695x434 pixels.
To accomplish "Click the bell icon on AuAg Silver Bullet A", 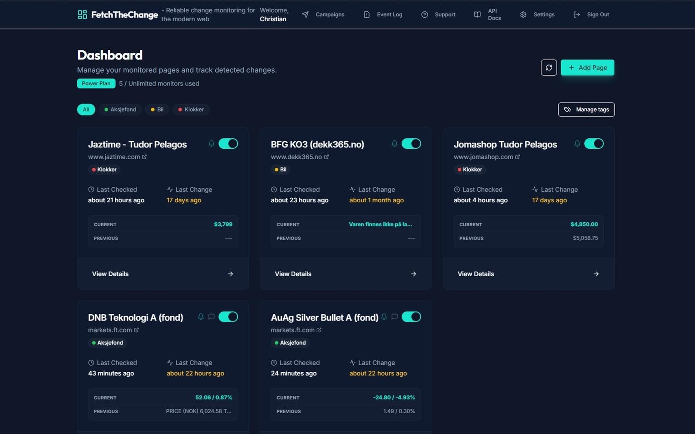I will point(384,317).
